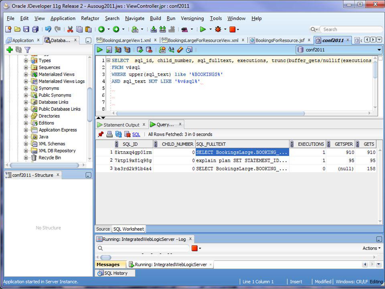
Task: Switch to BookingsLargeView1.xml editor tab
Action: coord(126,40)
